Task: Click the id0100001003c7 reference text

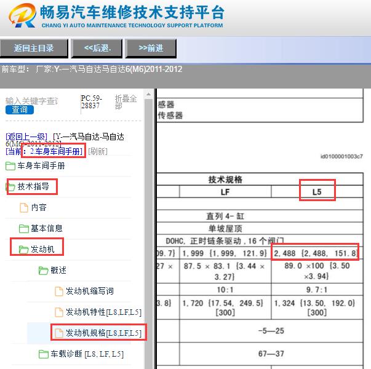Action: (x=341, y=156)
